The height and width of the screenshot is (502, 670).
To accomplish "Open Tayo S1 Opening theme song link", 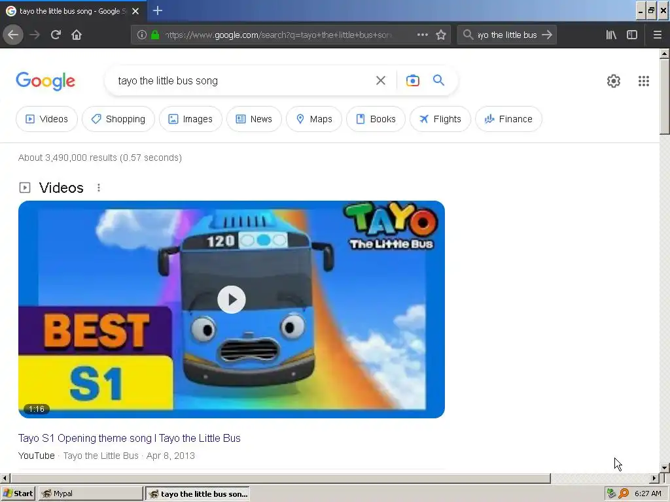I will pyautogui.click(x=130, y=439).
